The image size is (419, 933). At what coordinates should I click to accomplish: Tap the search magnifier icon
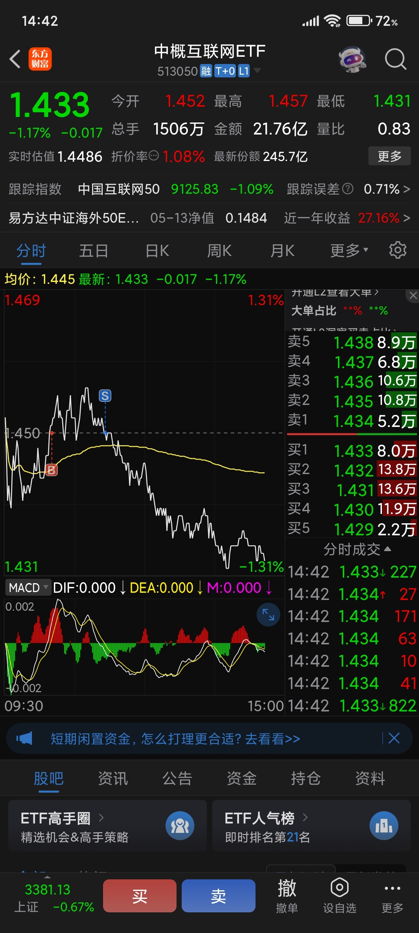(396, 59)
